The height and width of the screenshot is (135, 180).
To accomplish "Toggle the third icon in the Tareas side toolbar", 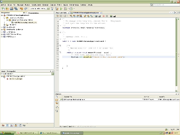I will (x=57, y=103).
